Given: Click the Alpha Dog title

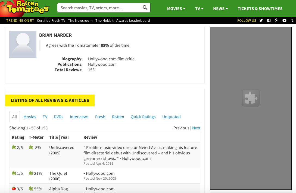Looking at the screenshot, I should pyautogui.click(x=58, y=189).
